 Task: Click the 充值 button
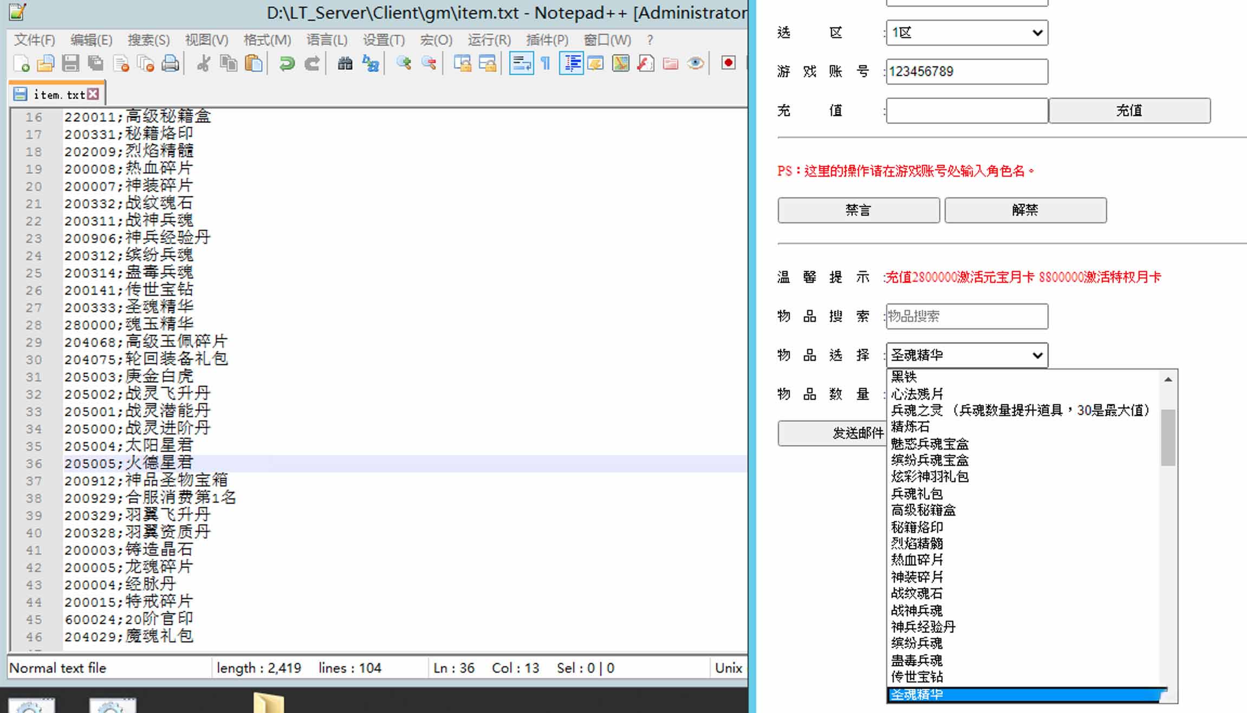(x=1129, y=111)
